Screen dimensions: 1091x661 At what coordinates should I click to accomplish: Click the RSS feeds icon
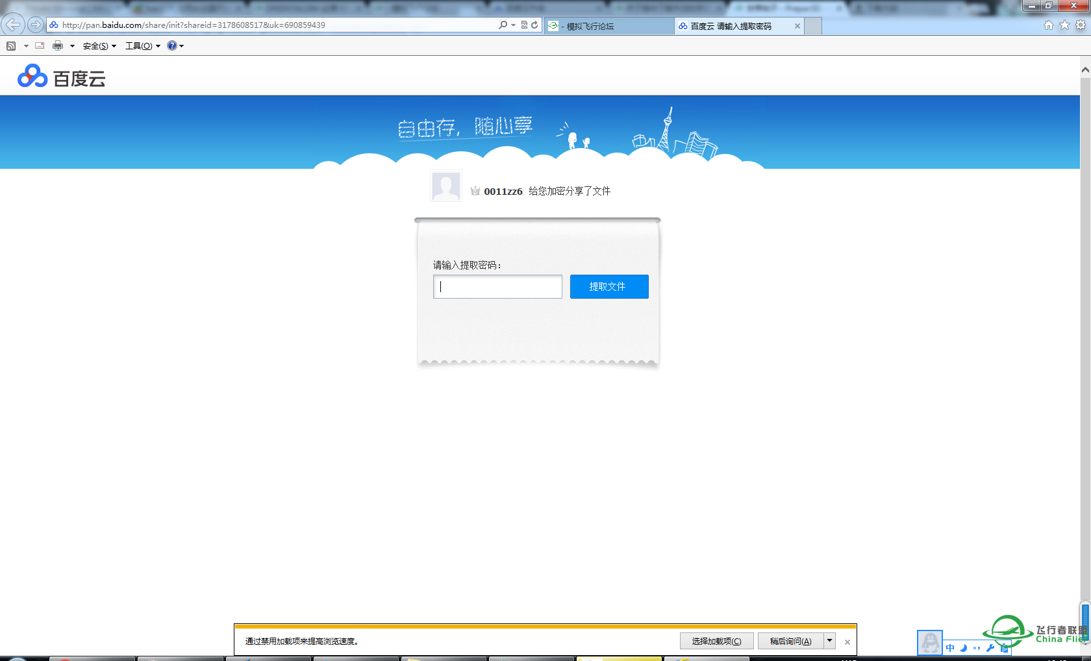pyautogui.click(x=11, y=45)
